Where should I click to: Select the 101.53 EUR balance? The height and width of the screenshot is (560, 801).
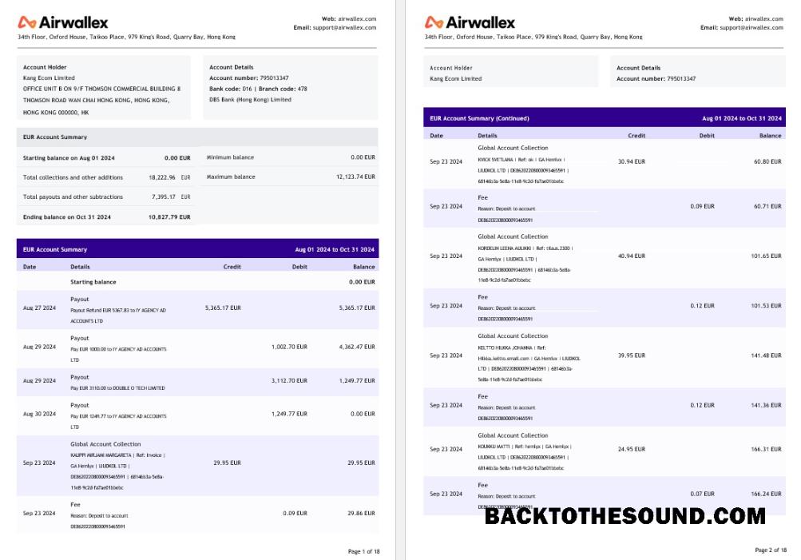(x=767, y=306)
